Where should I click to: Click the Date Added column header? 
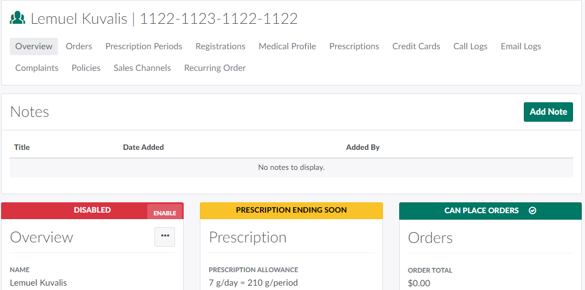(x=143, y=147)
